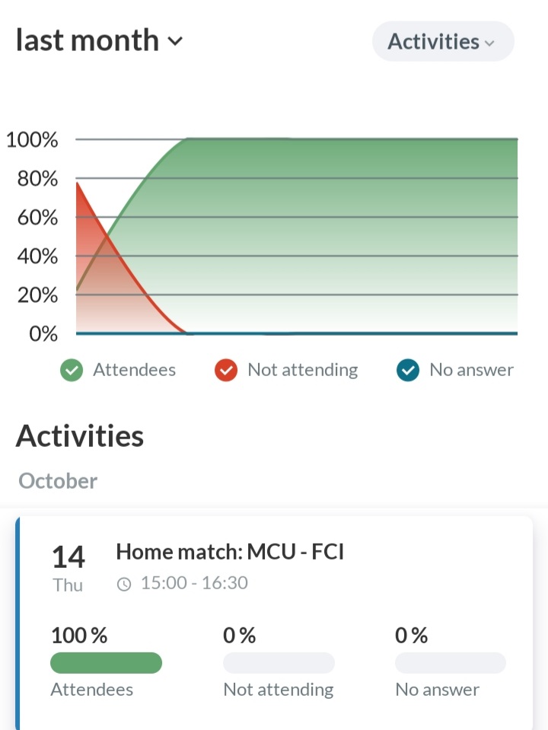Screen dimensions: 548x730
Task: Click the chevron next to last month
Action: coord(175,41)
